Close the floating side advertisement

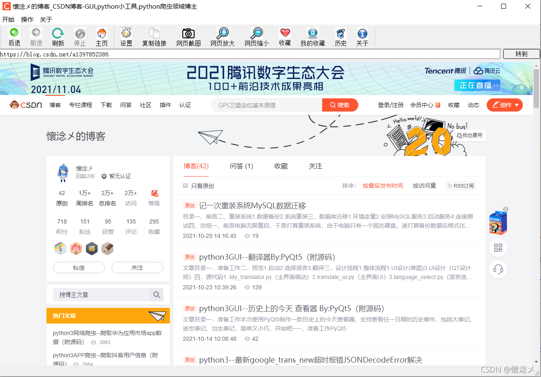tap(506, 209)
